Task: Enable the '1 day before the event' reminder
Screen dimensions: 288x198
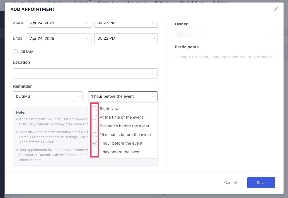Action: pos(95,152)
